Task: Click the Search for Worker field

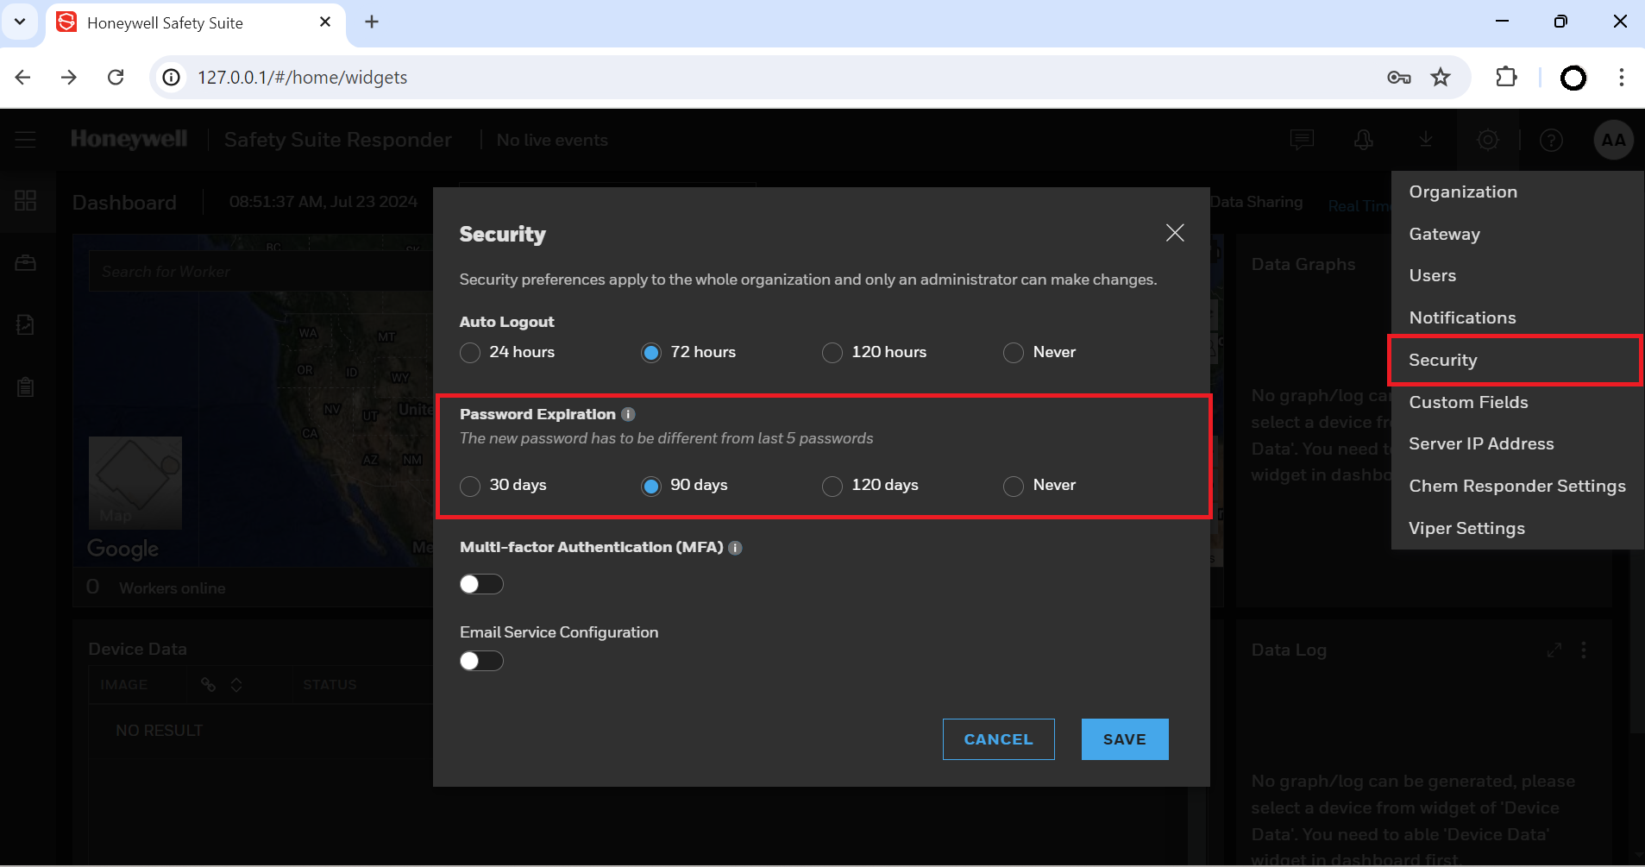Action: [261, 272]
